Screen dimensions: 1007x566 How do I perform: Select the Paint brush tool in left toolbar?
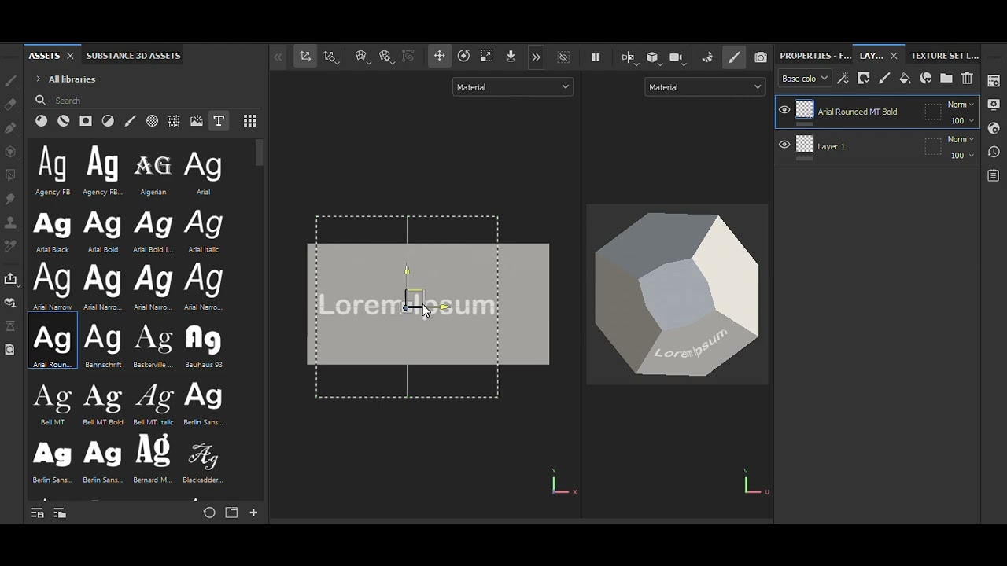click(x=10, y=81)
